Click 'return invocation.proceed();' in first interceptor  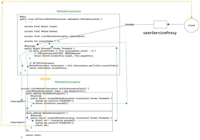pyautogui.click(x=52, y=103)
